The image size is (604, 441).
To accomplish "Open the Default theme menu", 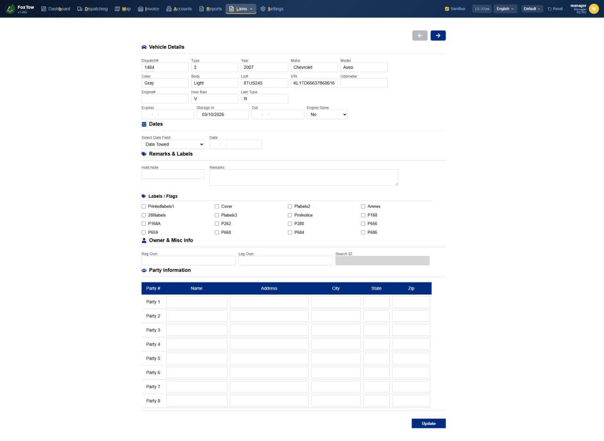I will (532, 8).
